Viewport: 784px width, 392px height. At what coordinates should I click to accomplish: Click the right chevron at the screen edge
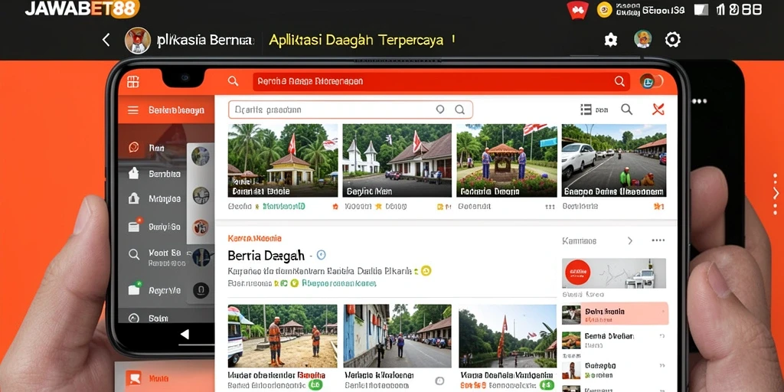pyautogui.click(x=776, y=194)
